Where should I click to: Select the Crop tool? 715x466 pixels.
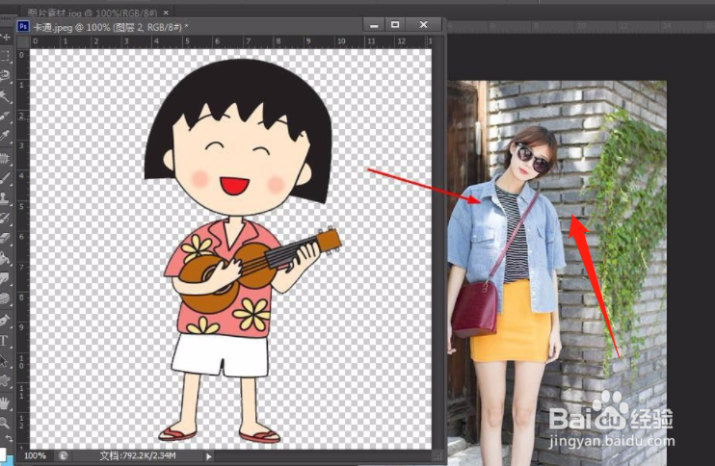pos(5,117)
